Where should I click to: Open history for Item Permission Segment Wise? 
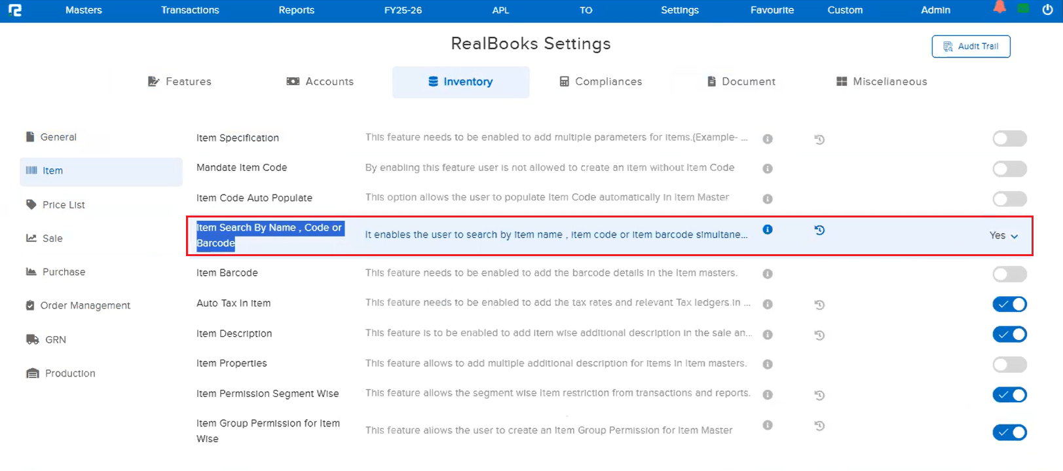[x=819, y=395]
